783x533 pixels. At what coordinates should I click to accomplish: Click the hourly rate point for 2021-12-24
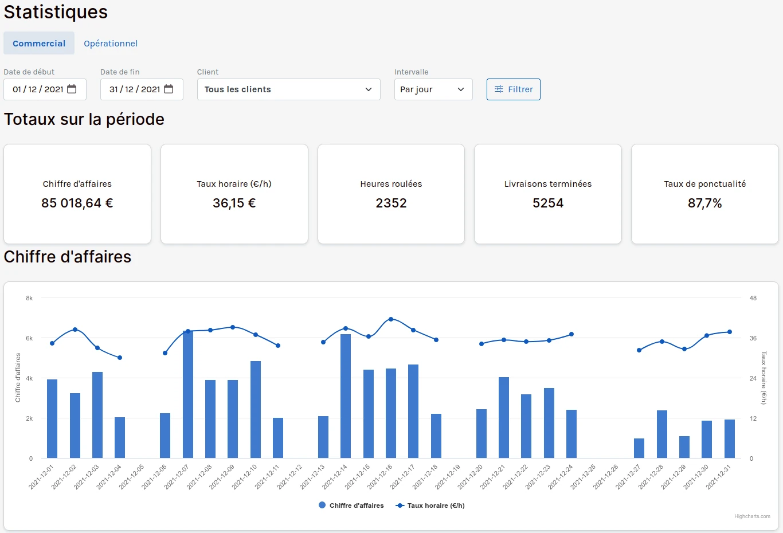pyautogui.click(x=571, y=334)
